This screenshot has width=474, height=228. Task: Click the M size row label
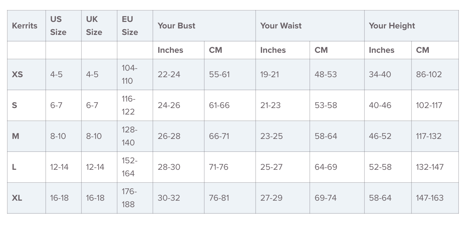point(15,136)
